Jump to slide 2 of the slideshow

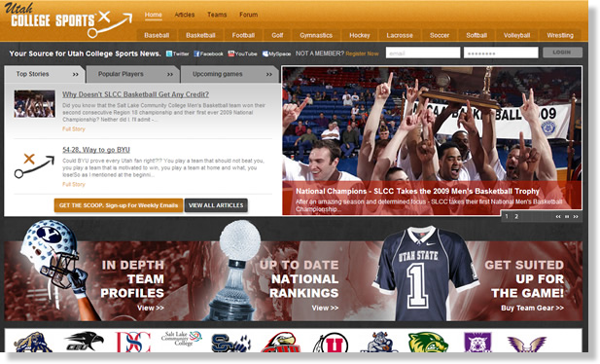point(516,216)
